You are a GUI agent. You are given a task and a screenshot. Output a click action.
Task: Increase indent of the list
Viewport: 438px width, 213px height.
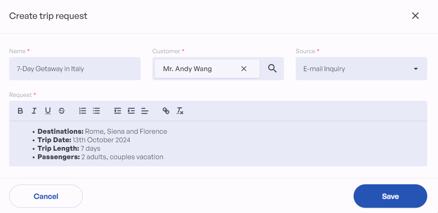point(131,111)
